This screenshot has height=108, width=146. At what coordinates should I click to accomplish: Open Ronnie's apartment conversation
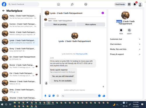click(20, 66)
